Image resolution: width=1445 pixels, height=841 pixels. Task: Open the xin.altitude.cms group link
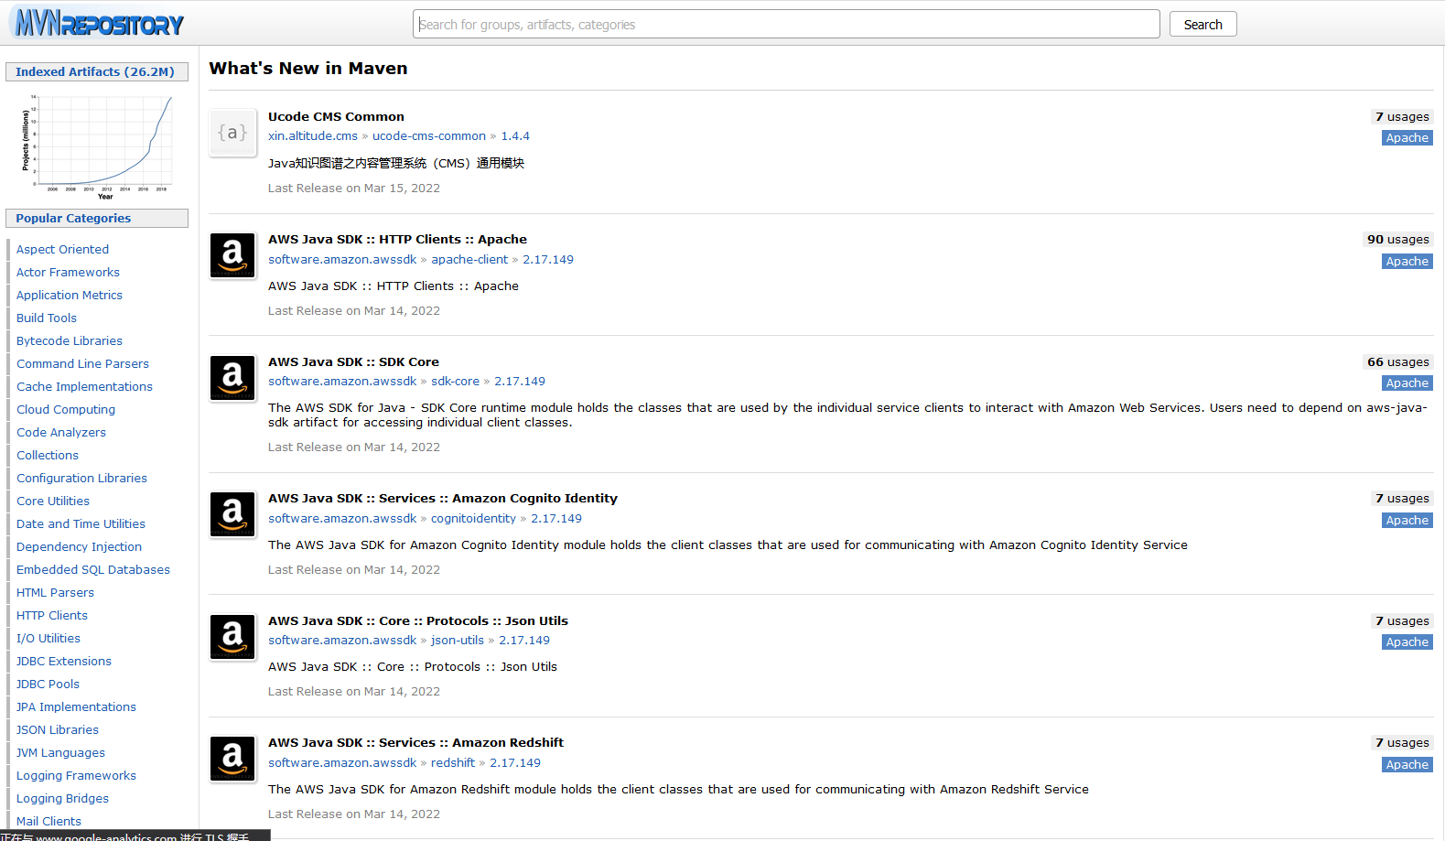tap(313, 135)
